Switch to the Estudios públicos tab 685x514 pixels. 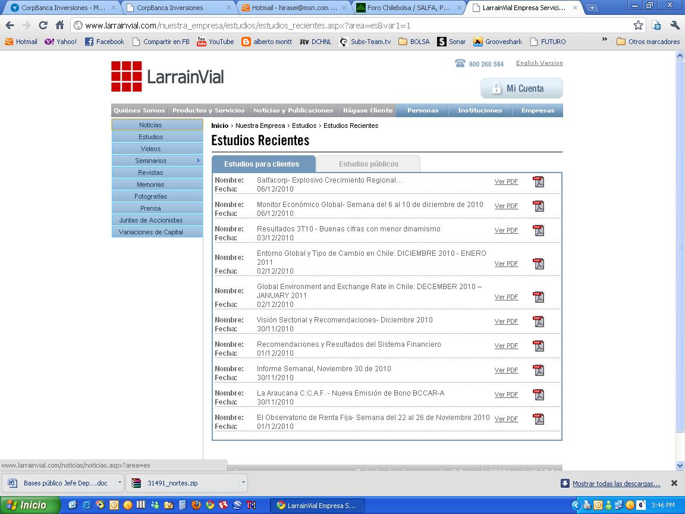click(x=368, y=164)
